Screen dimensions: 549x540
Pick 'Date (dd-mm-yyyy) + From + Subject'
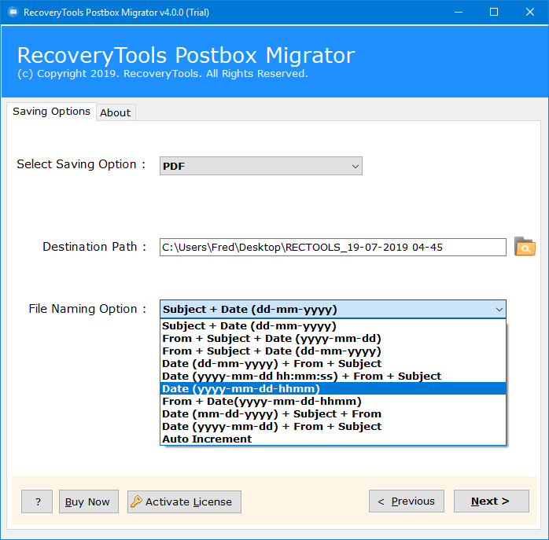click(333, 364)
